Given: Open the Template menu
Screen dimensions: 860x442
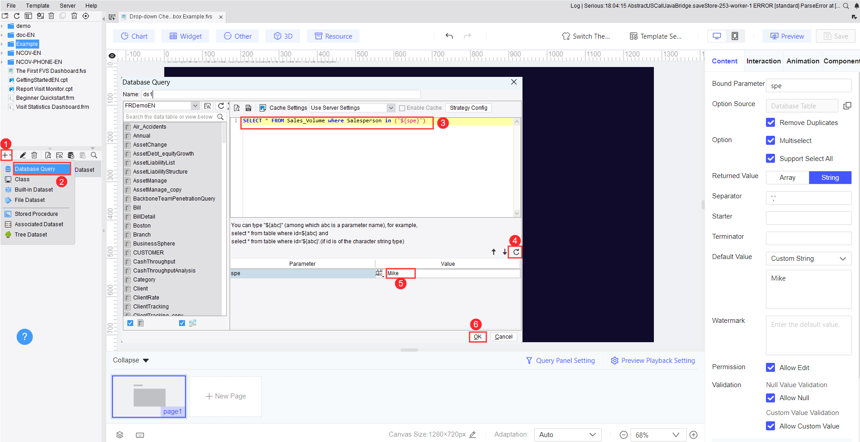Looking at the screenshot, I should click(38, 5).
